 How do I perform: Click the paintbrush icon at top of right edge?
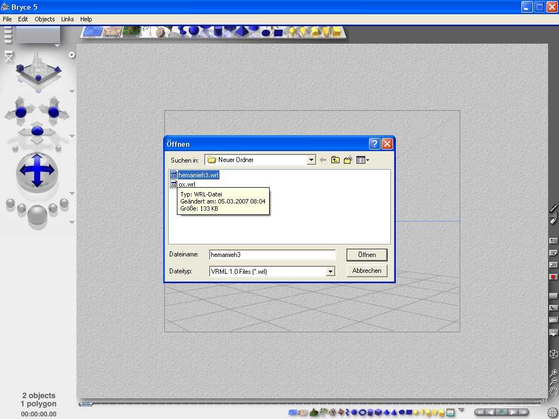553,208
